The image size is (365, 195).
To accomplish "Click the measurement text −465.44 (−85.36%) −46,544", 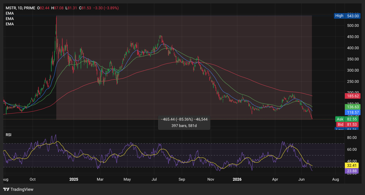I will tap(184, 120).
